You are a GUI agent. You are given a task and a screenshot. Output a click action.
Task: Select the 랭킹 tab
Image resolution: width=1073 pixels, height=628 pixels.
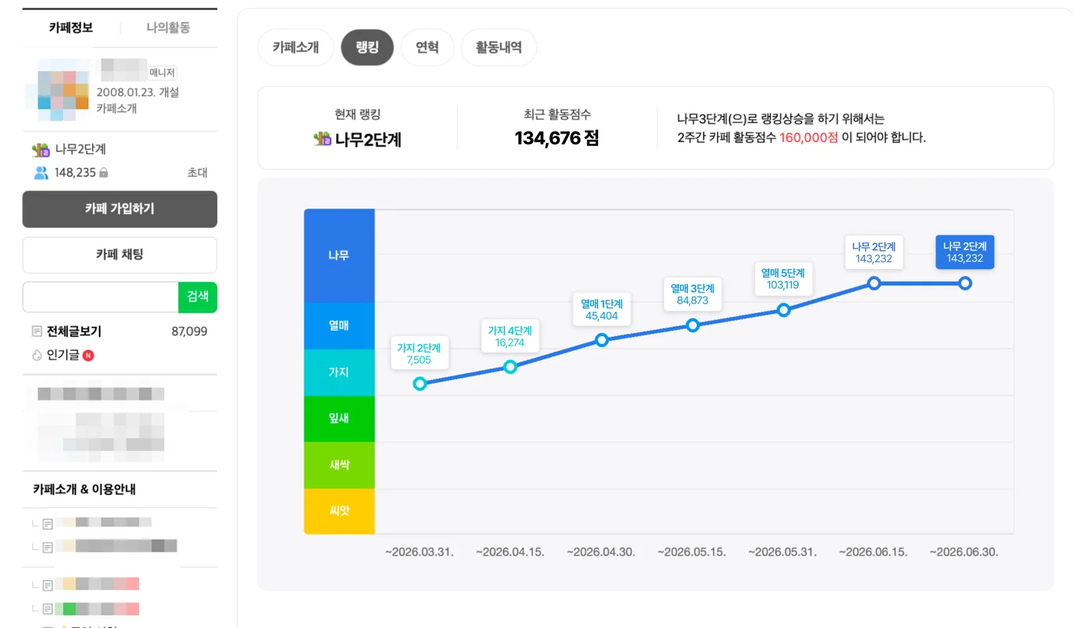(x=368, y=48)
